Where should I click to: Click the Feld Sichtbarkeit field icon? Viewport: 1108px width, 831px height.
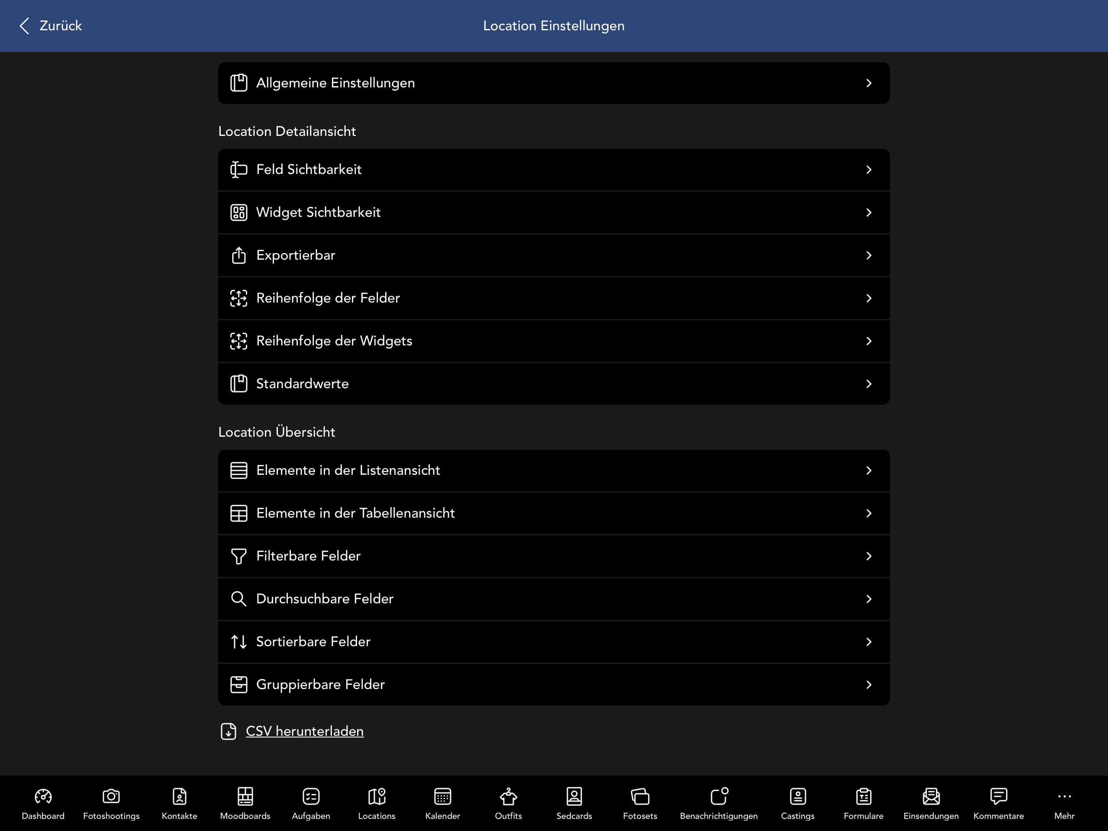[238, 170]
